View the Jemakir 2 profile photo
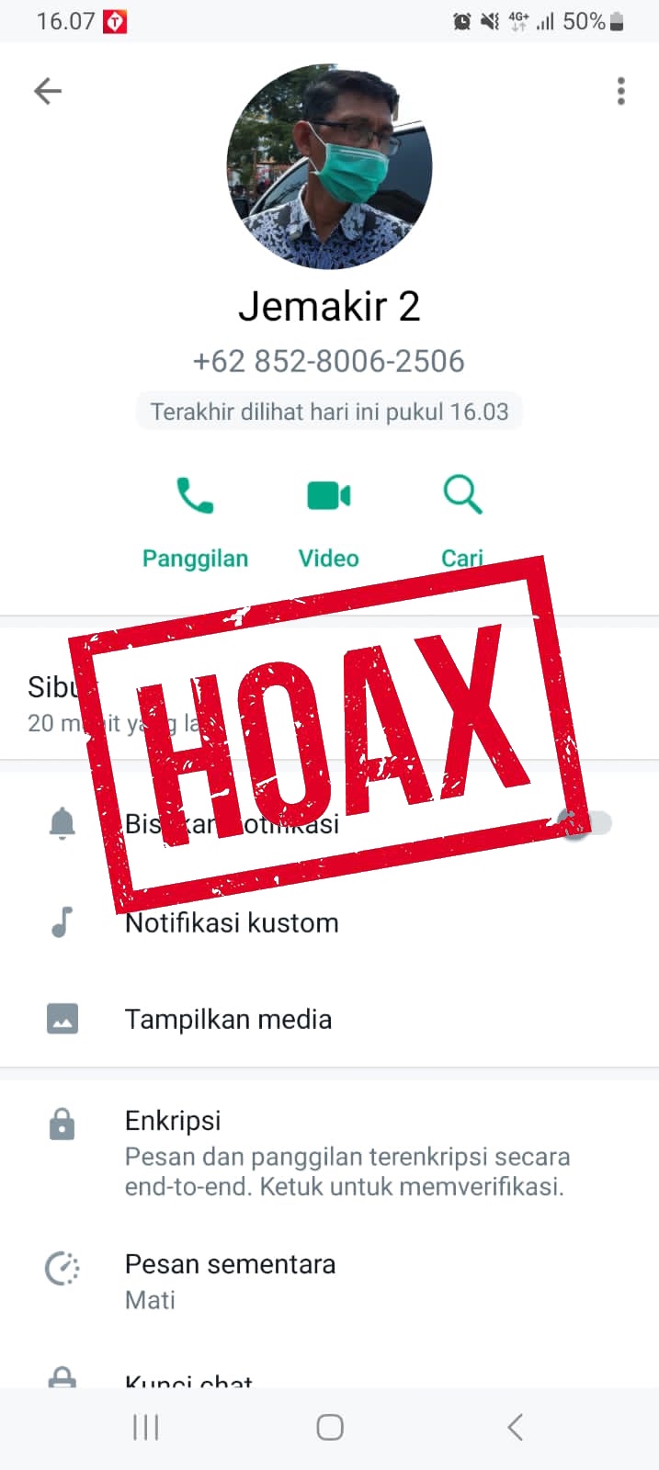659x1470 pixels. tap(329, 166)
